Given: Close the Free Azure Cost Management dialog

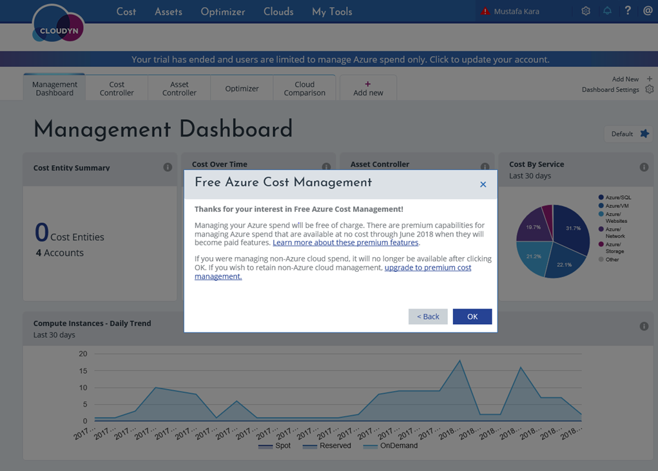Looking at the screenshot, I should pos(483,184).
